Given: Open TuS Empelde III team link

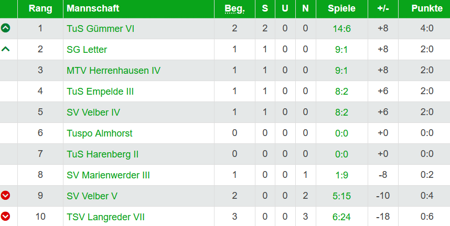Looking at the screenshot, I should tap(100, 92).
